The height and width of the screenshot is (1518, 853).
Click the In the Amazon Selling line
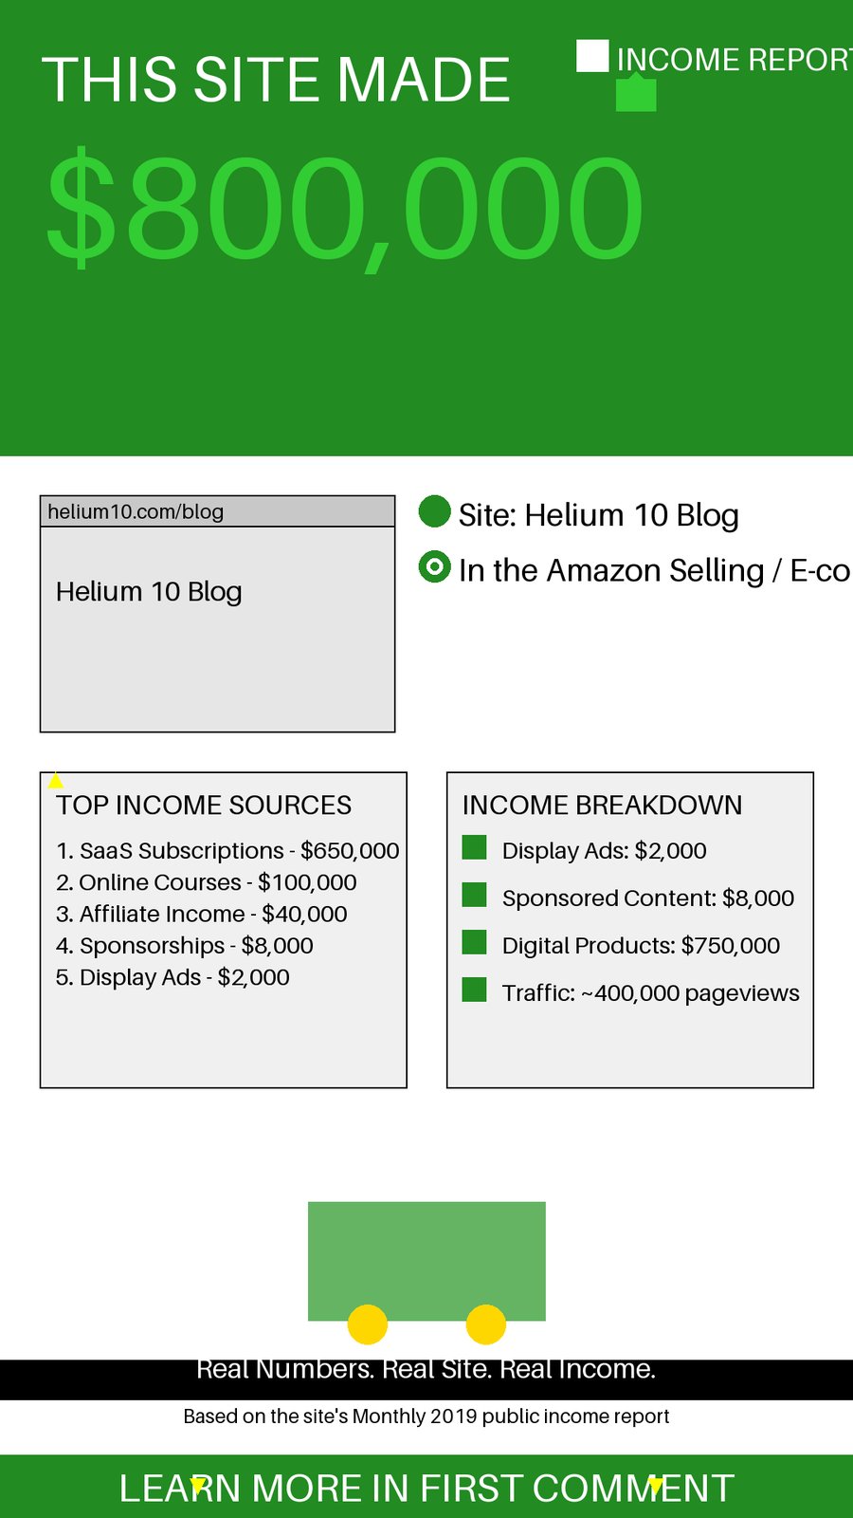pos(655,570)
